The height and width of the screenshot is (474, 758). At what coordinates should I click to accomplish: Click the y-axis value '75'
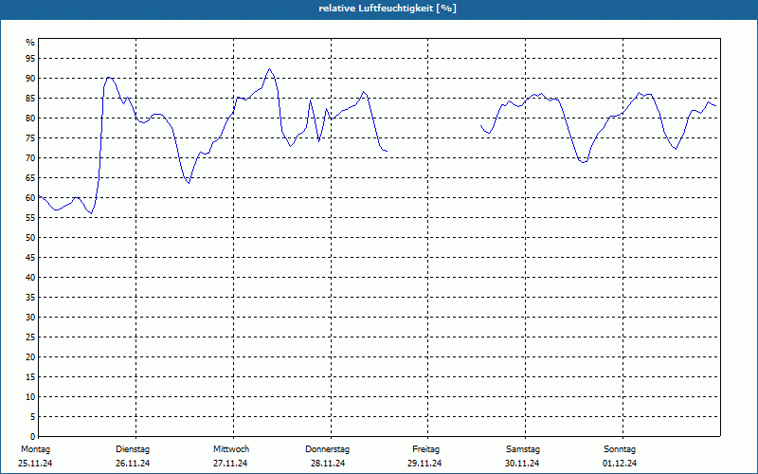[30, 137]
